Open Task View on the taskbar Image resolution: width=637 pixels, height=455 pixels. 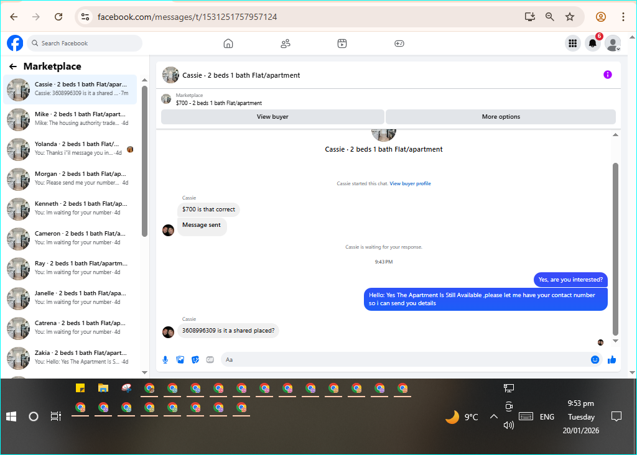[55, 416]
